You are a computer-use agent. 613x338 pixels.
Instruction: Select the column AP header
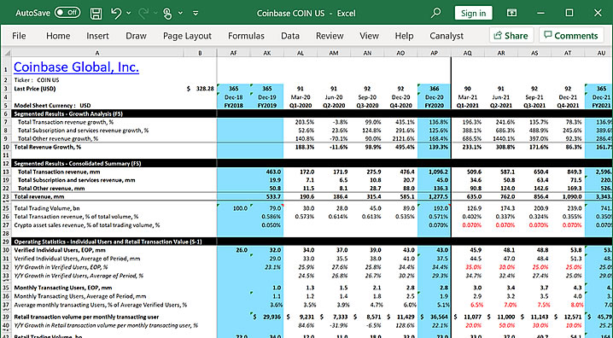[434, 53]
